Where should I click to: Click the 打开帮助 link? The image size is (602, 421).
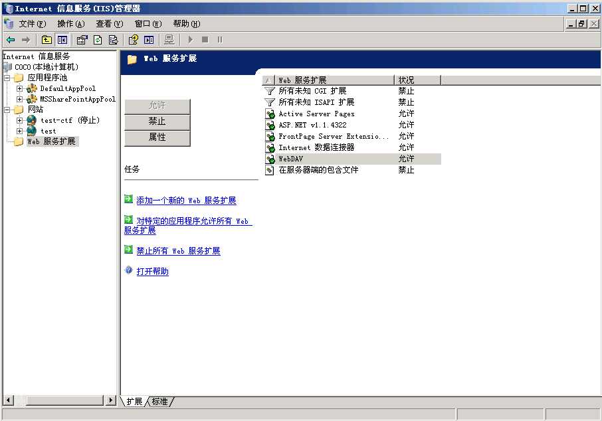[152, 272]
